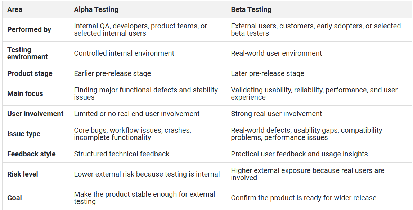Click the Main focus row label
Screen dimensions: 413x210
tap(25, 93)
